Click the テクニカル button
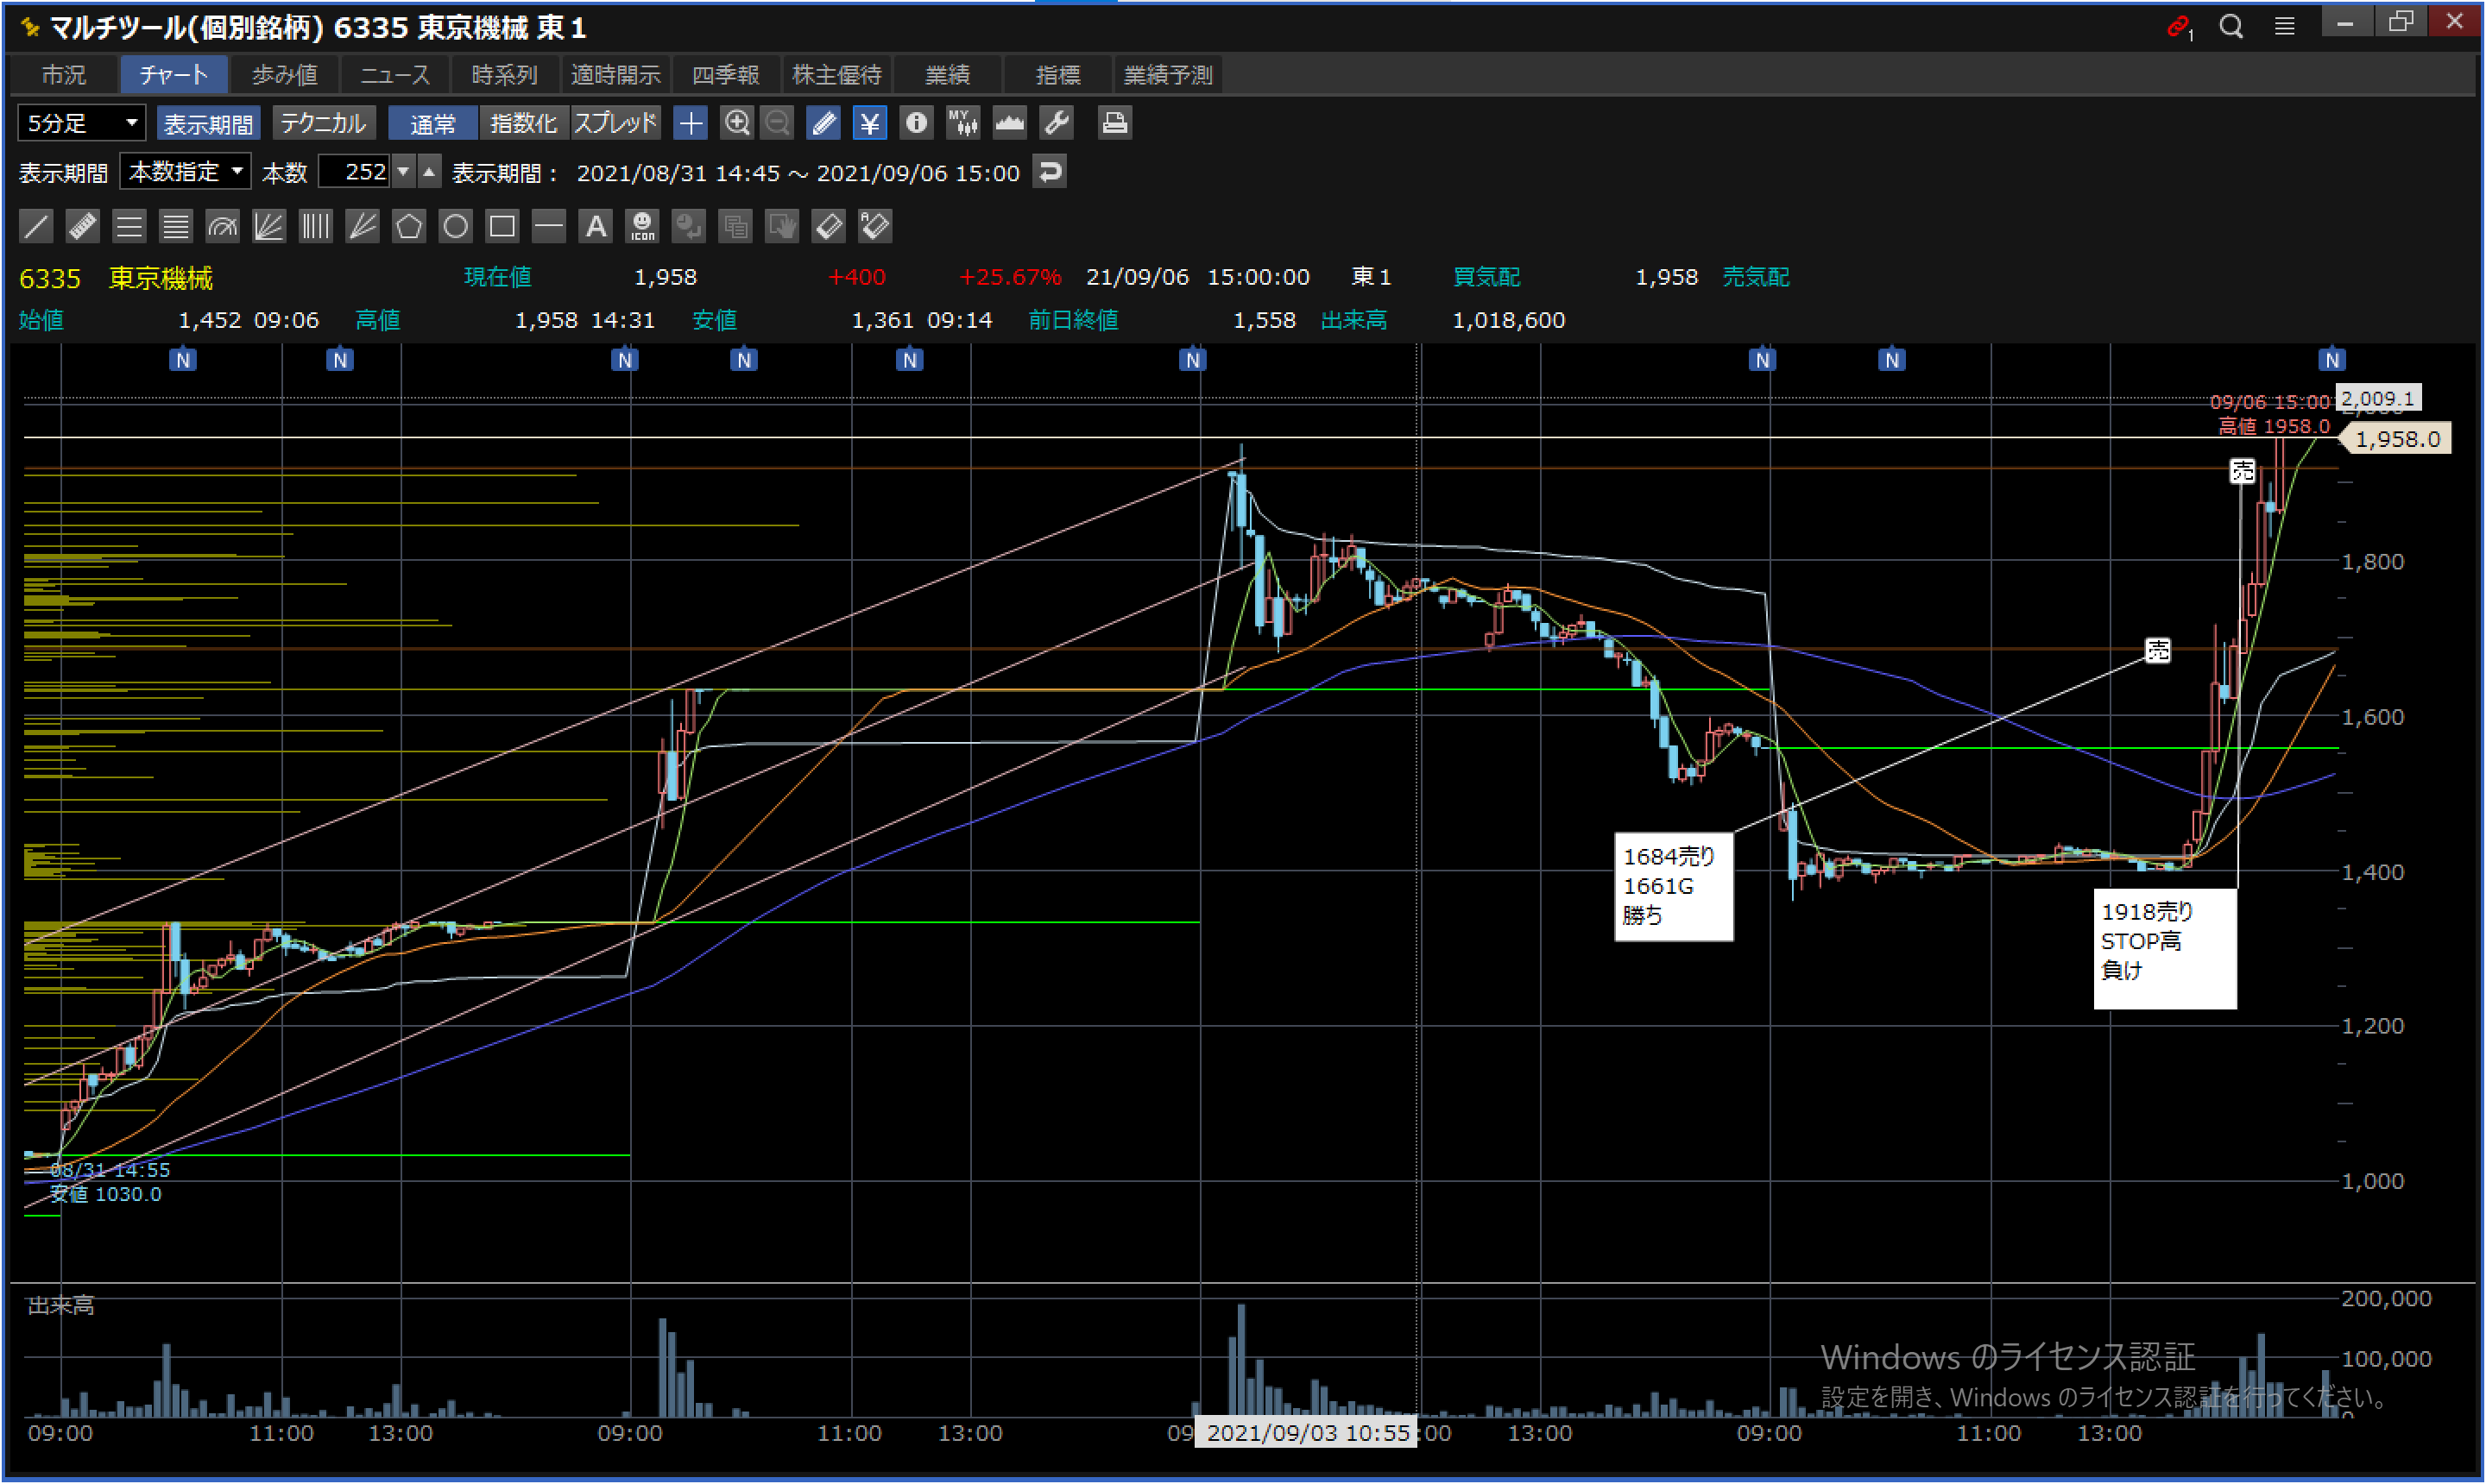The width and height of the screenshot is (2486, 1484). tap(323, 123)
